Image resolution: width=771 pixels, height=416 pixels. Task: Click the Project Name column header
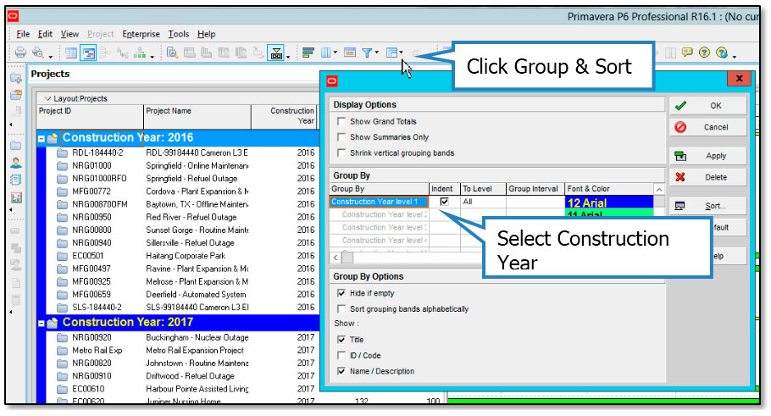pos(197,117)
